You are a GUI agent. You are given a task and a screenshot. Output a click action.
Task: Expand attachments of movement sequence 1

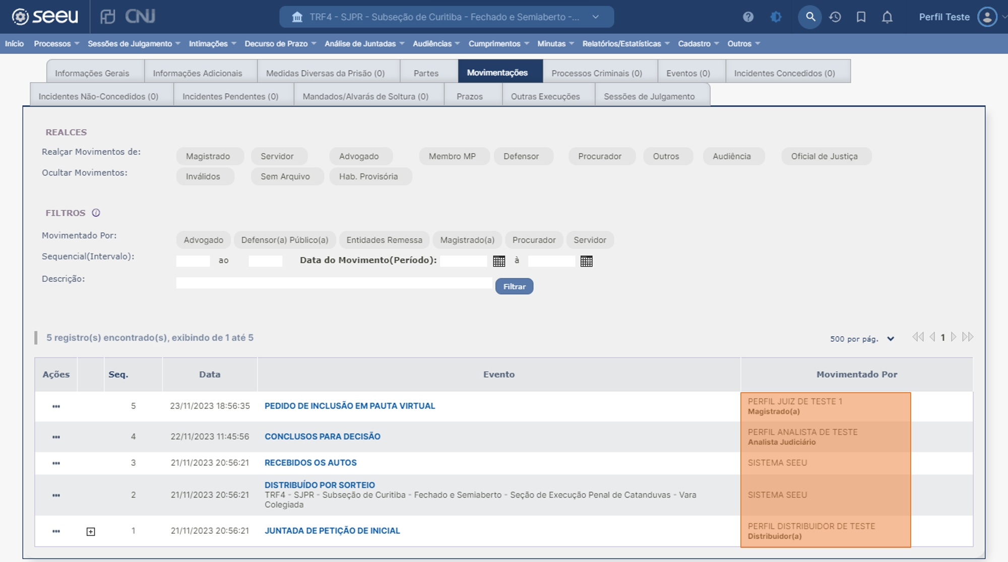pos(91,532)
